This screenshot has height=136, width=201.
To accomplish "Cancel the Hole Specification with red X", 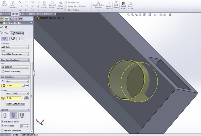I will 6,27.
